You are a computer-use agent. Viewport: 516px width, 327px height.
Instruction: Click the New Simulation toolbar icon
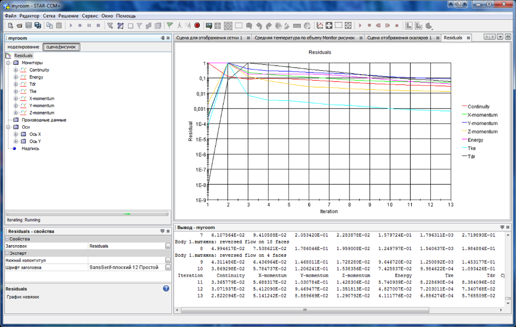click(x=11, y=25)
